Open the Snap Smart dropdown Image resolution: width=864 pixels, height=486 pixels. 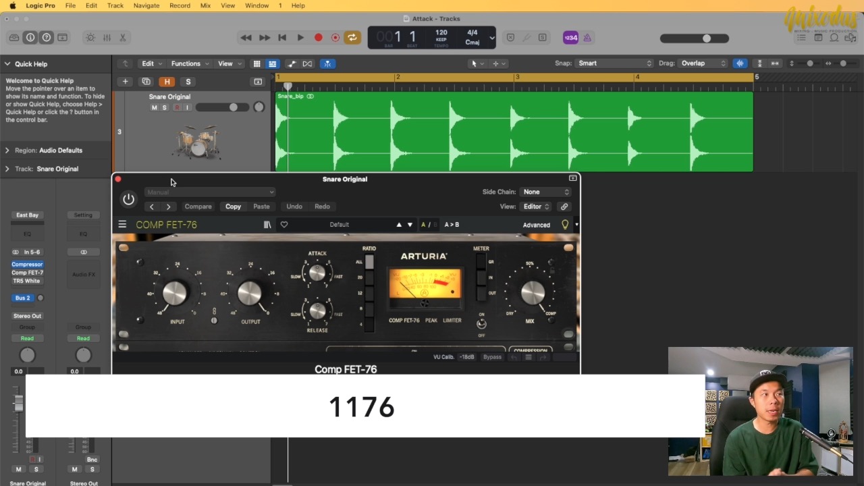(x=614, y=63)
